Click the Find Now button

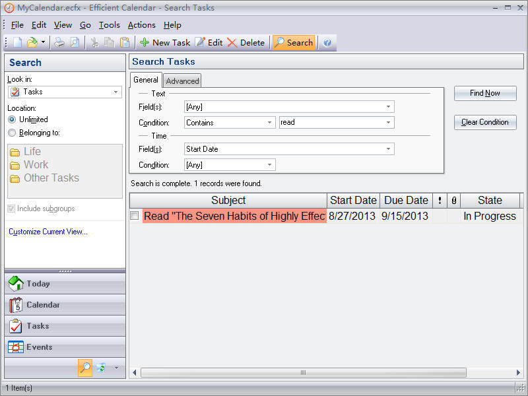485,93
